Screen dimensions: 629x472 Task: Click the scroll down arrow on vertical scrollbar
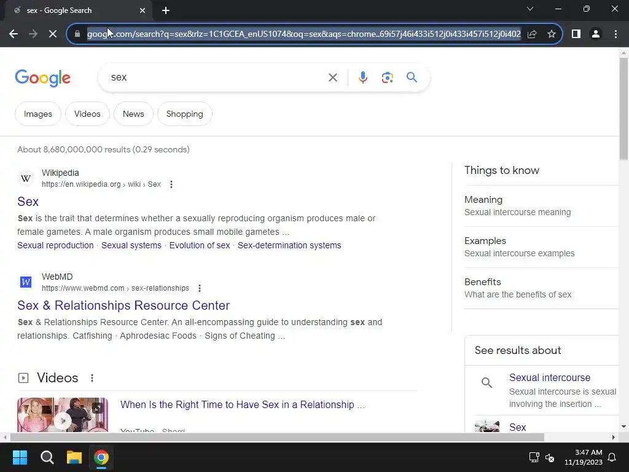coord(623,427)
